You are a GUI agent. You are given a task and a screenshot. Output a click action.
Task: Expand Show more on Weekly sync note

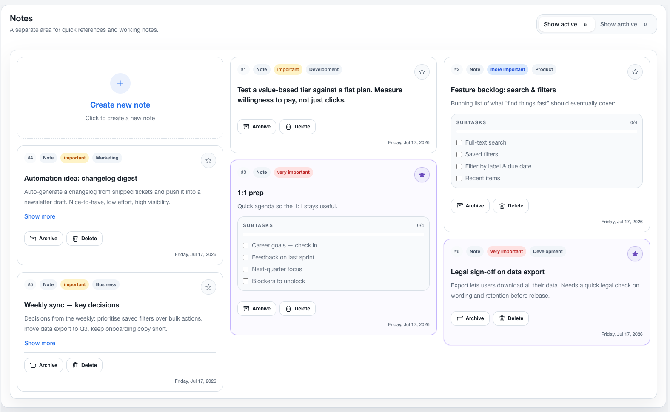coord(40,343)
